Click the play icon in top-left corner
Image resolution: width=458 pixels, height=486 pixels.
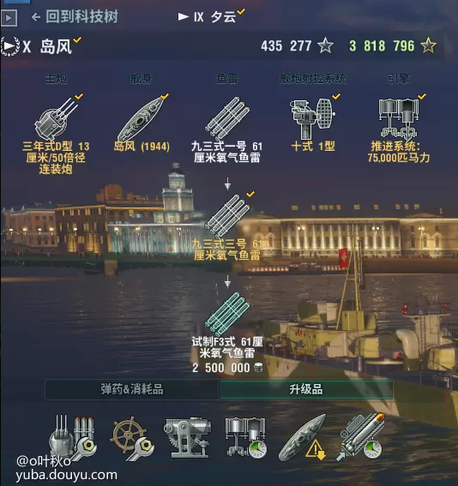9,18
